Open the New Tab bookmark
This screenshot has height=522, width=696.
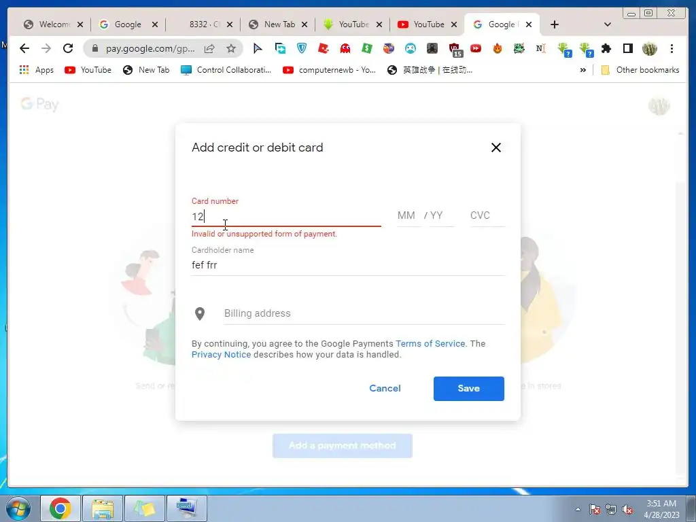147,70
